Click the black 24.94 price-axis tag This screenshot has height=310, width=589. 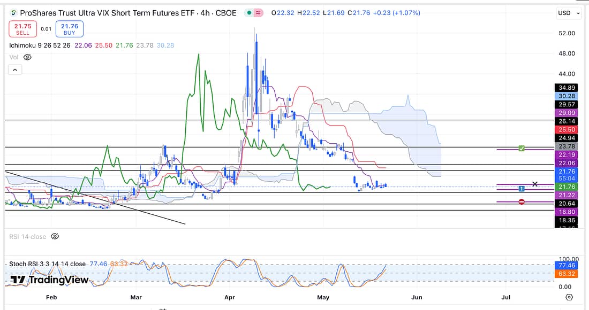[567, 138]
